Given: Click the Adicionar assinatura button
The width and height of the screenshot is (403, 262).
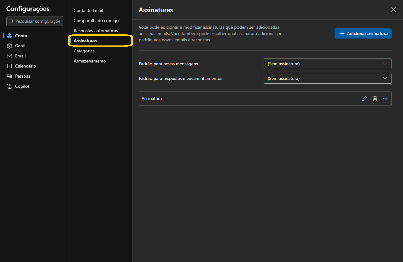Looking at the screenshot, I should click(x=363, y=33).
